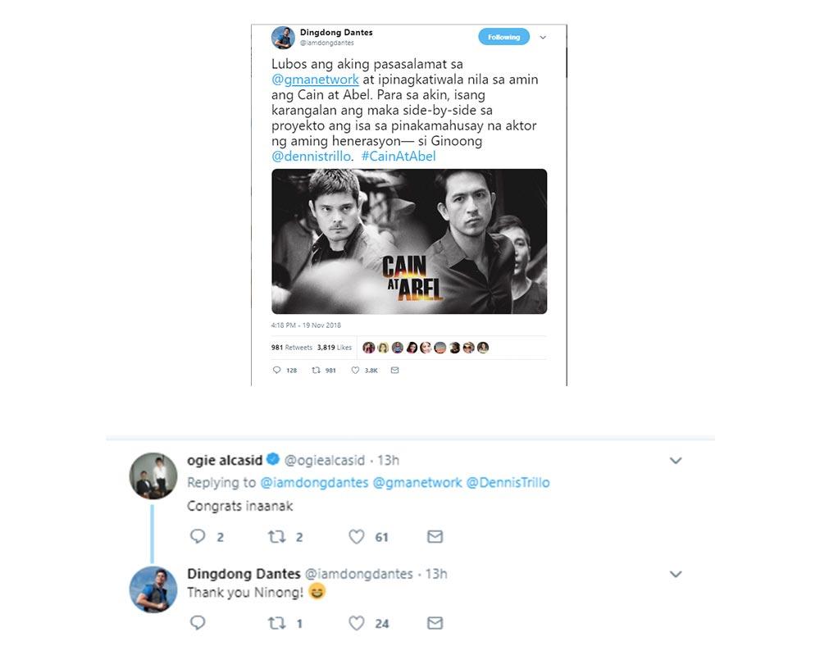Open the @dennistrillo mention in tweet text
820x669 pixels.
pyautogui.click(x=312, y=156)
